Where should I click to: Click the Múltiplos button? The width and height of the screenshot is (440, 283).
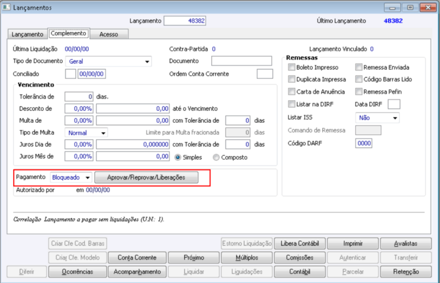246,258
